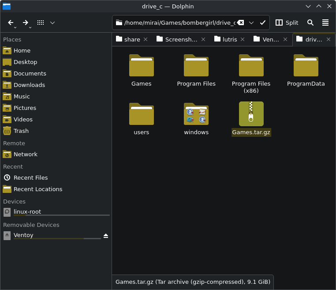
Task: Clear the location bar text
Action: tap(240, 23)
